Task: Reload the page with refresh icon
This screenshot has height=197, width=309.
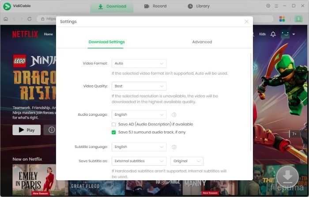Action: click(x=30, y=19)
